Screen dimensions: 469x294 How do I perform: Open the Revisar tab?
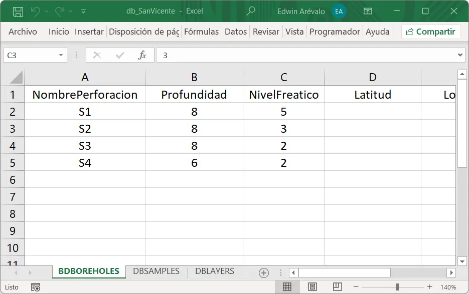(266, 32)
